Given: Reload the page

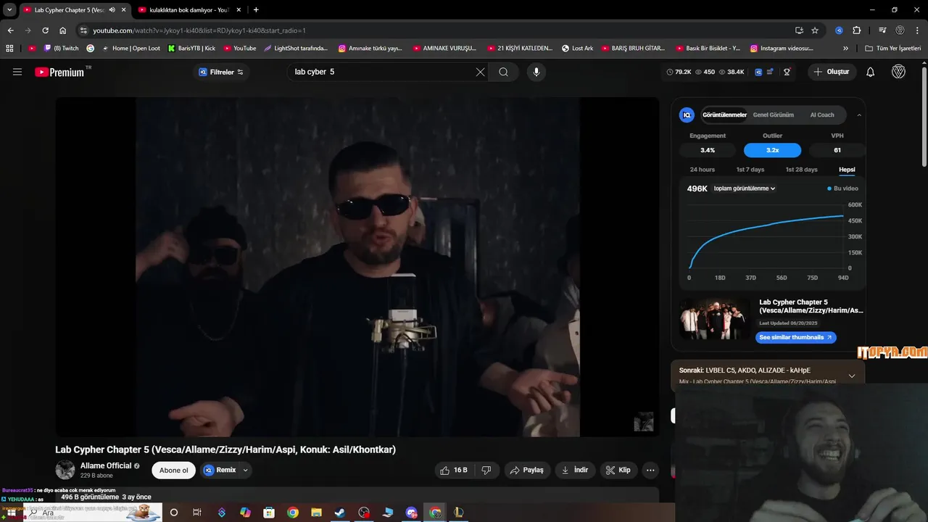Looking at the screenshot, I should (x=45, y=30).
